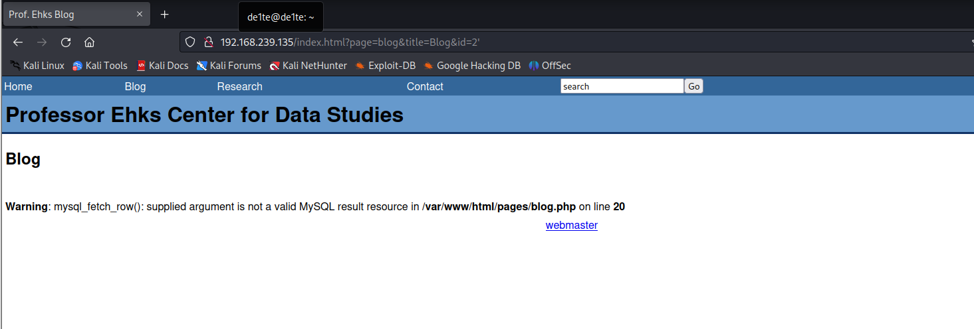
Task: Go to the browser home page
Action: pyautogui.click(x=89, y=42)
